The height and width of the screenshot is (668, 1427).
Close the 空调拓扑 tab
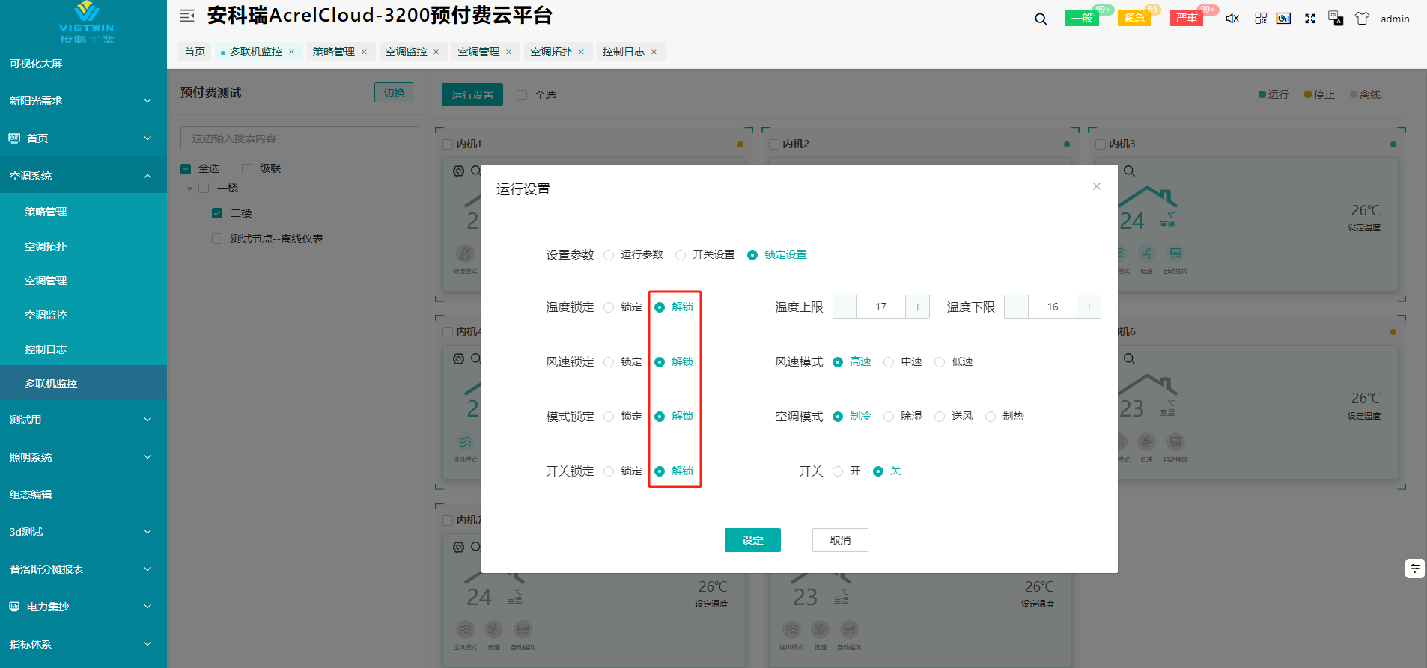point(581,52)
